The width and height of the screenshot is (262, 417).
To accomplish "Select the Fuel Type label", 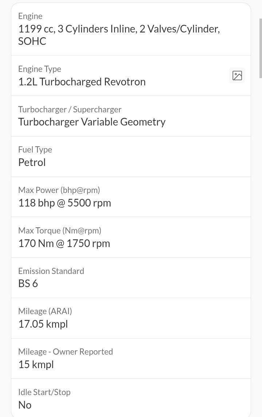I will point(35,150).
